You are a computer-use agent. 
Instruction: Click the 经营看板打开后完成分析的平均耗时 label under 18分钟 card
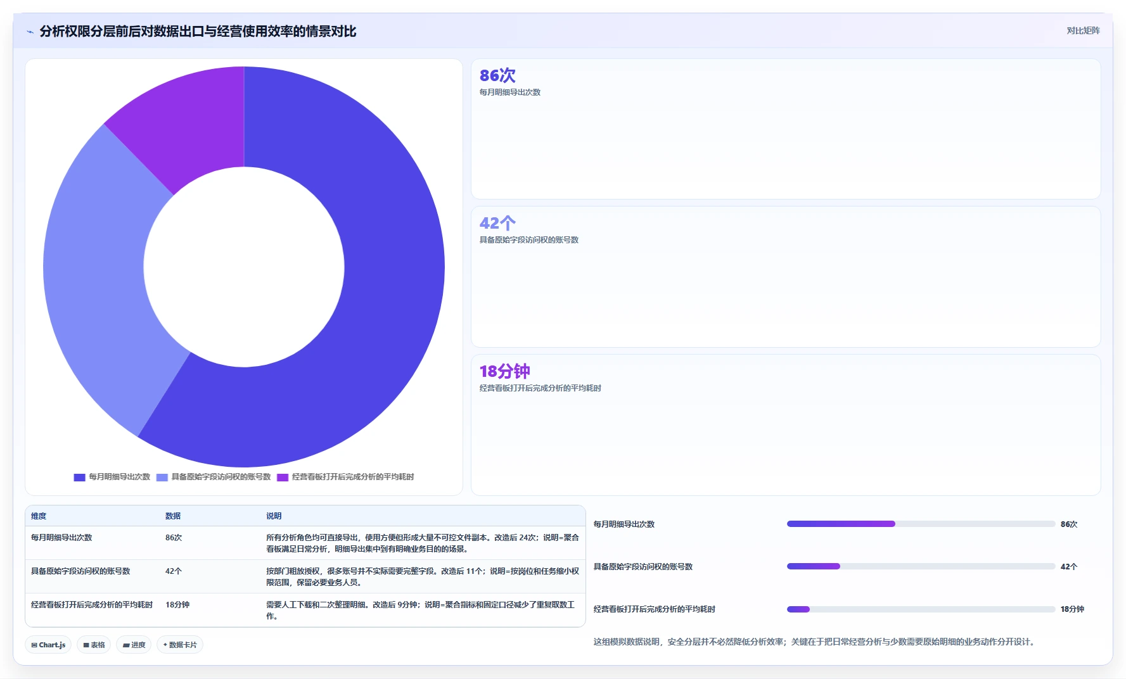tap(541, 388)
